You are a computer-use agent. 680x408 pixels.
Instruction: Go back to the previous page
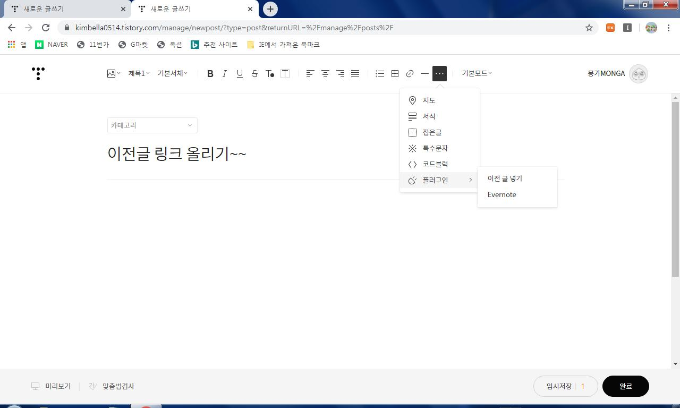pyautogui.click(x=12, y=28)
